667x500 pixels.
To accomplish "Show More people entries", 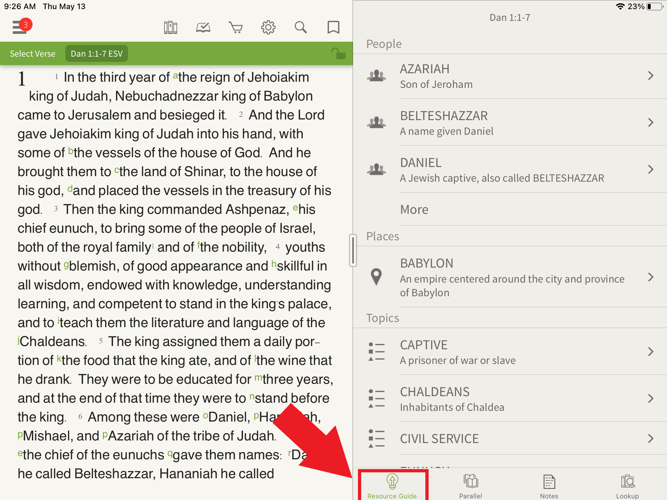I will point(414,209).
